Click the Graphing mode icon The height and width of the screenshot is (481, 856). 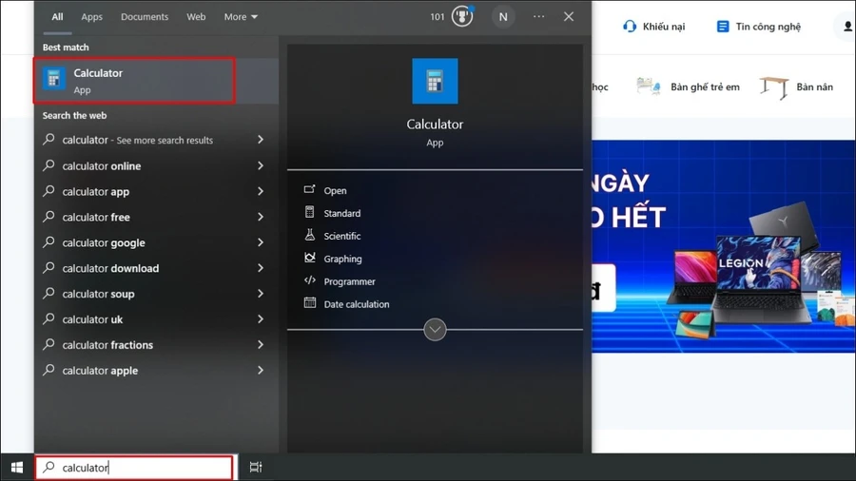pyautogui.click(x=309, y=258)
